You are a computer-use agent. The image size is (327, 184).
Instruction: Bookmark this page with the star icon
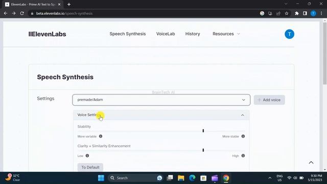pos(287,13)
